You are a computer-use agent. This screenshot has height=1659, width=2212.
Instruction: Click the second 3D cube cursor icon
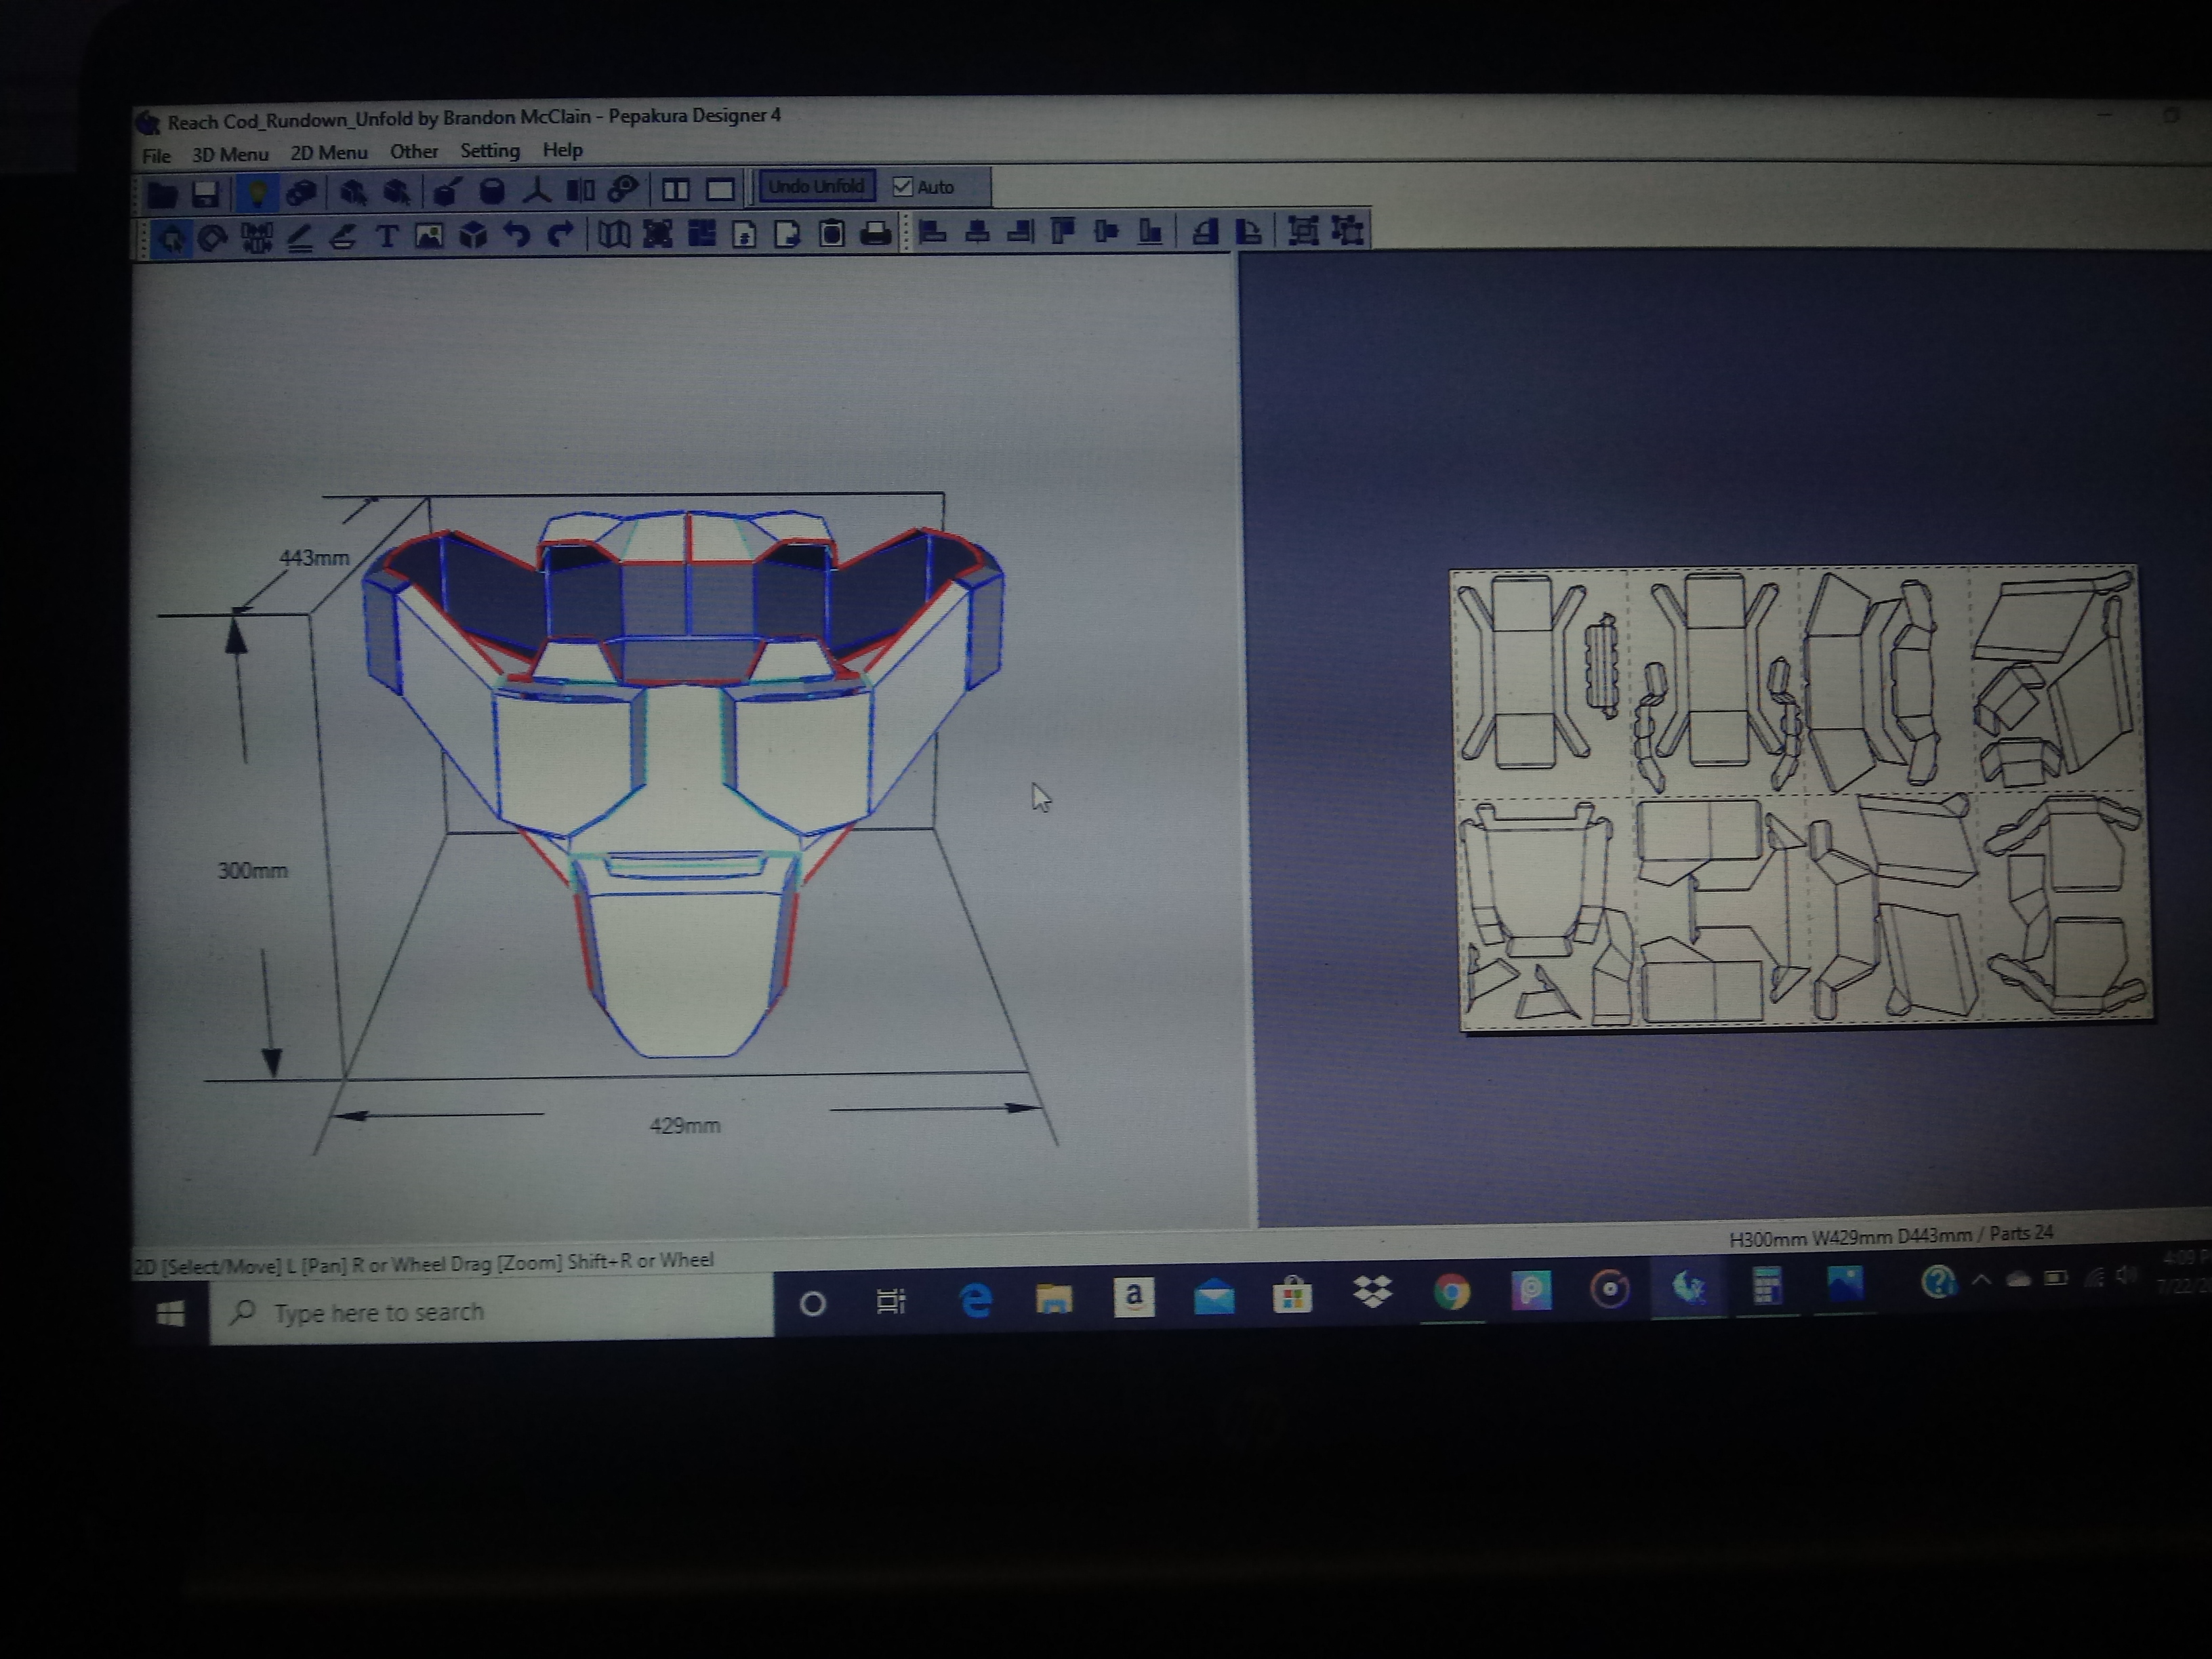[397, 192]
